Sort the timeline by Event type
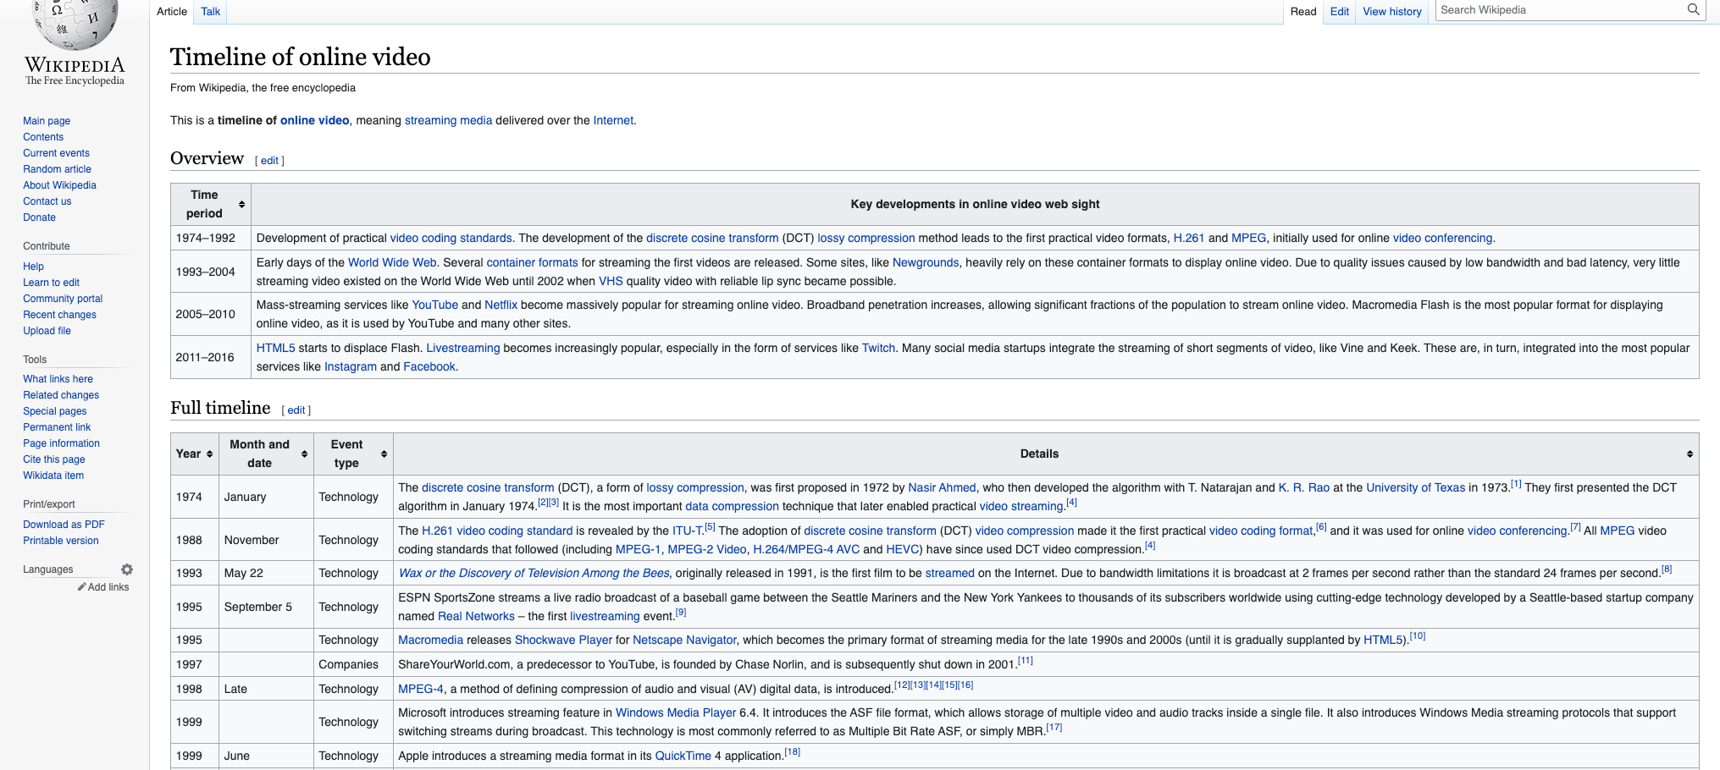The height and width of the screenshot is (770, 1720). click(384, 454)
